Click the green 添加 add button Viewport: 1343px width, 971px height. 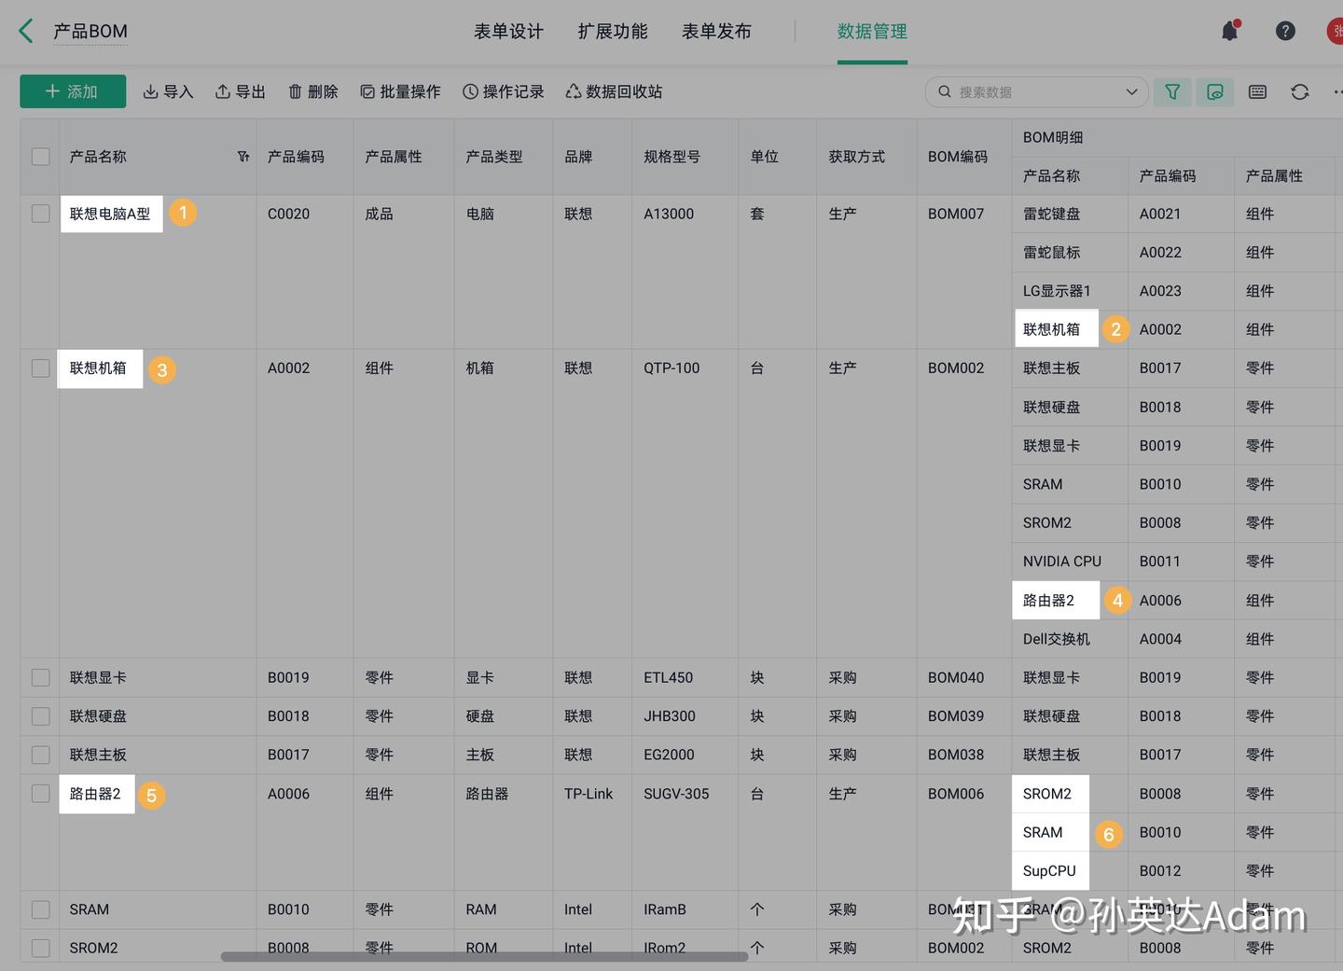(x=73, y=91)
